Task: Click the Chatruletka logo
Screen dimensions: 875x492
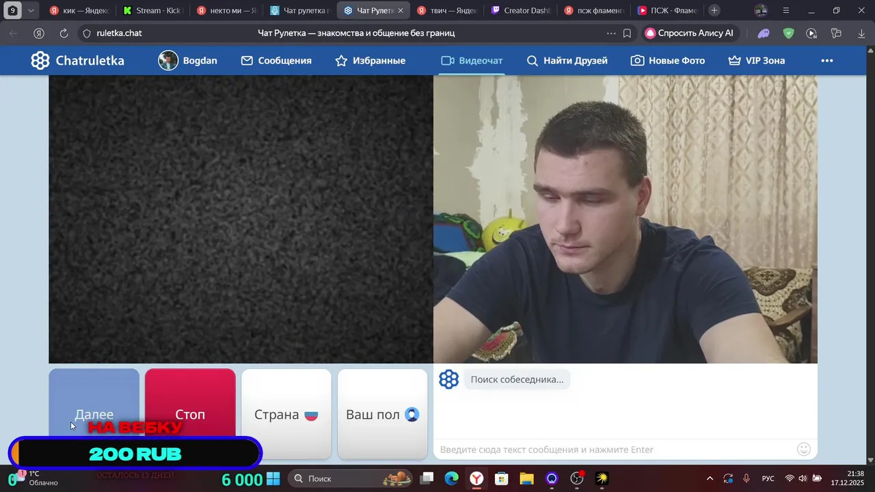Action: 77,60
